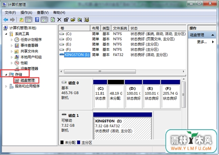
Task: Expand the 服务和应用程序 node arrow
Action: coord(6,86)
